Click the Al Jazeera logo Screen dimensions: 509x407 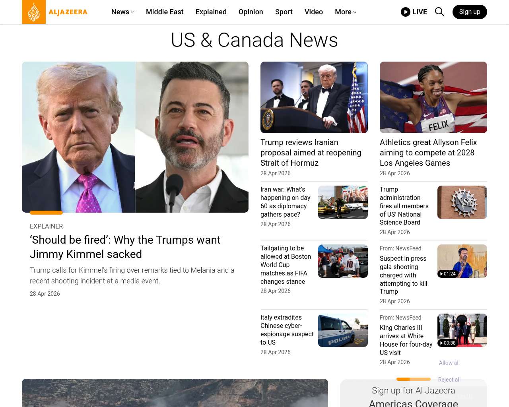55,12
